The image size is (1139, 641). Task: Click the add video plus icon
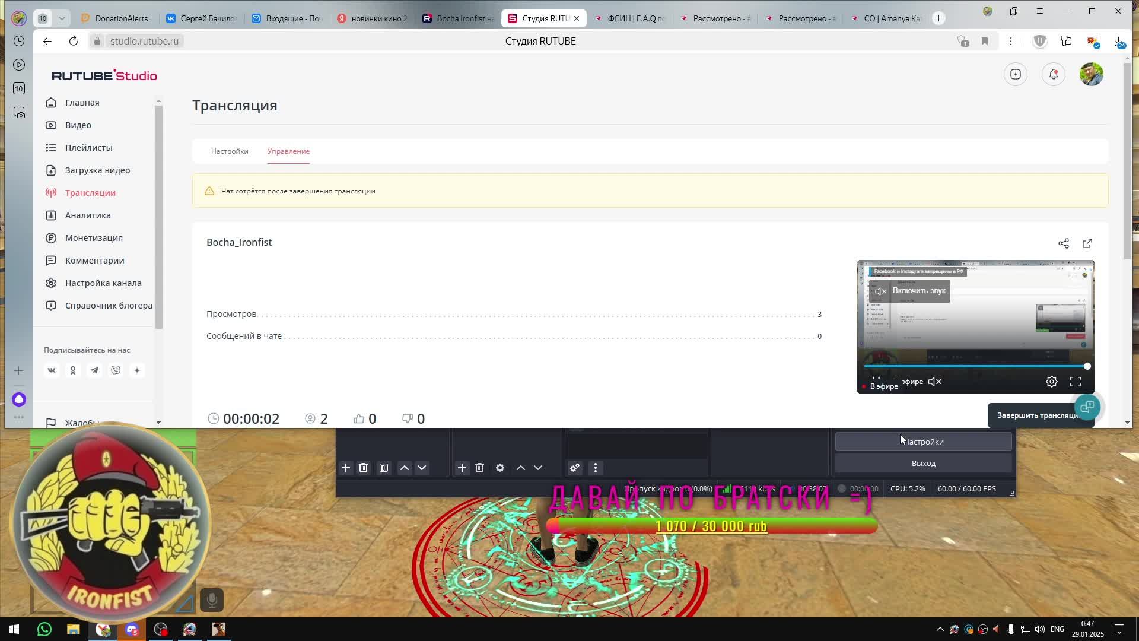1016,74
